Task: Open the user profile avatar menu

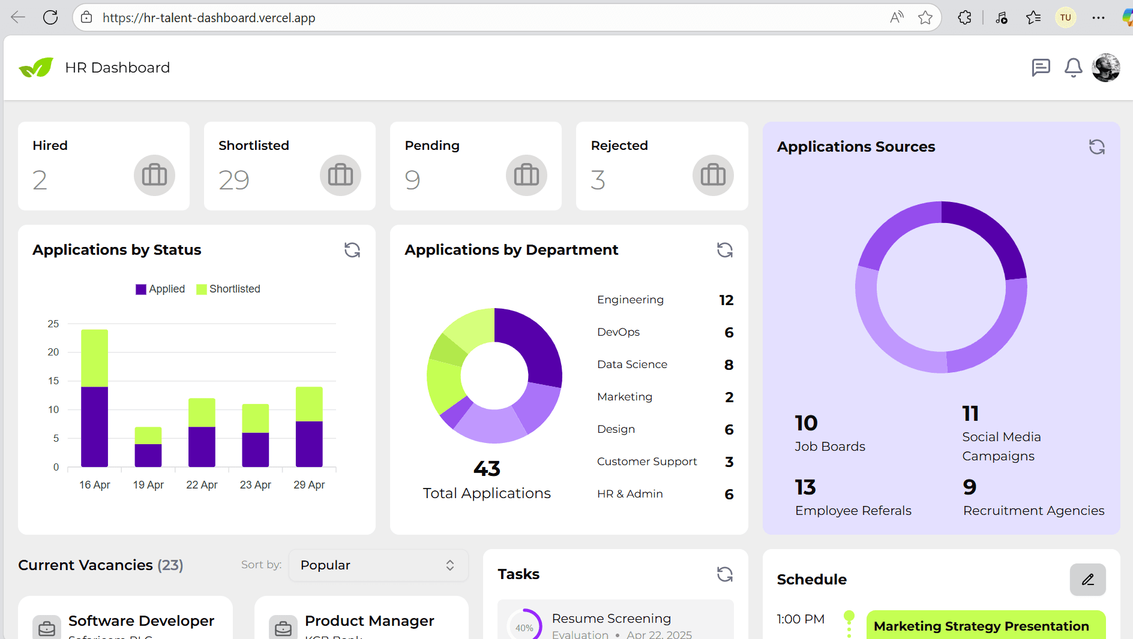Action: point(1105,68)
